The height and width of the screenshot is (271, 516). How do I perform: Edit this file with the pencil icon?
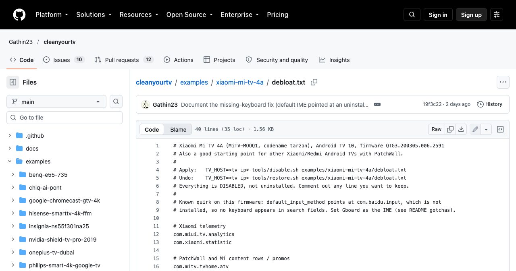[x=475, y=129]
